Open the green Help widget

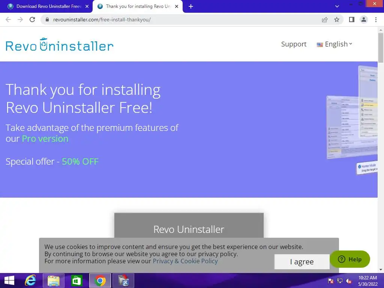(350, 259)
